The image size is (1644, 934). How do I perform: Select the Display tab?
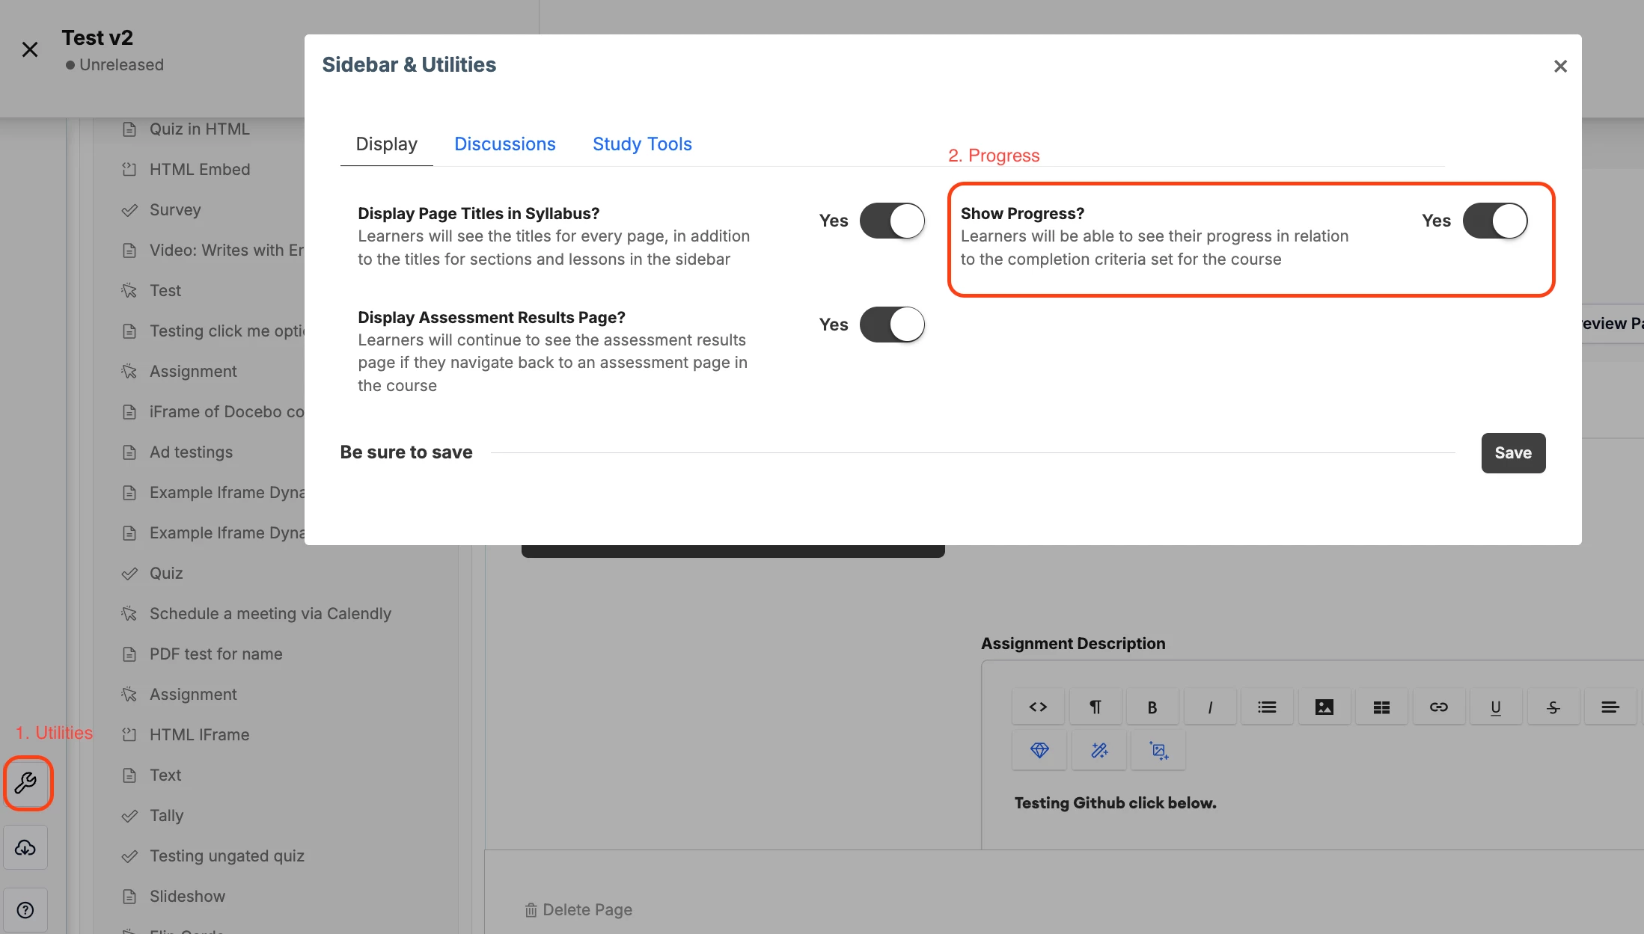pyautogui.click(x=386, y=144)
